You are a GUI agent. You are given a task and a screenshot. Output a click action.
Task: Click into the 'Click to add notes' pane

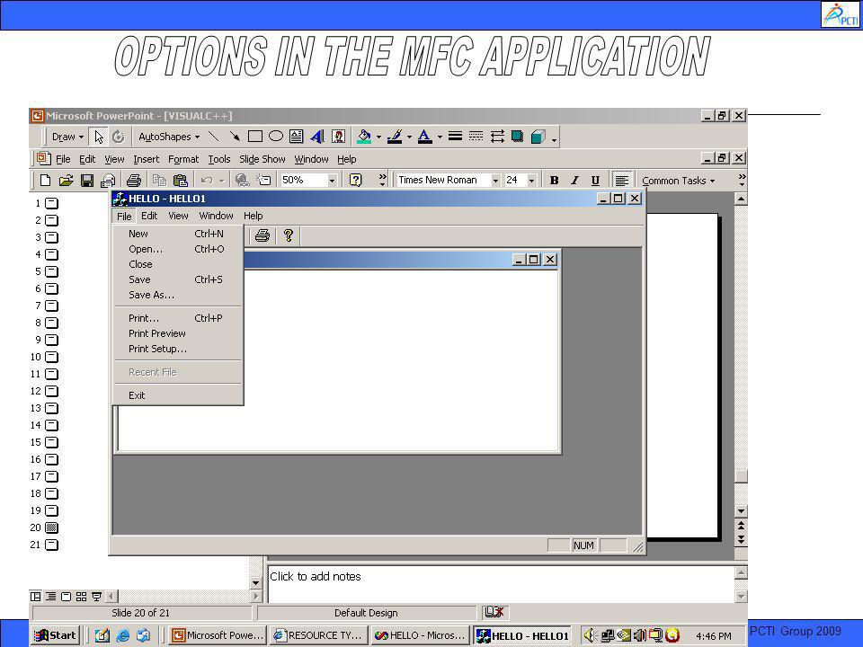pos(501,584)
